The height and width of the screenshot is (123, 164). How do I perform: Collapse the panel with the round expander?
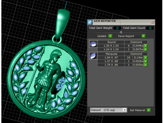(121, 32)
